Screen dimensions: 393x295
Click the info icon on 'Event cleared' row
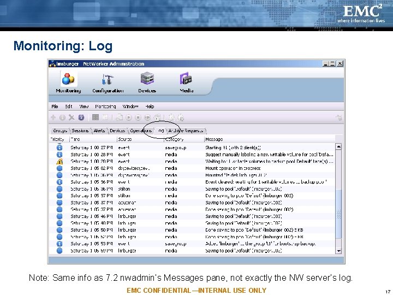[59, 182]
